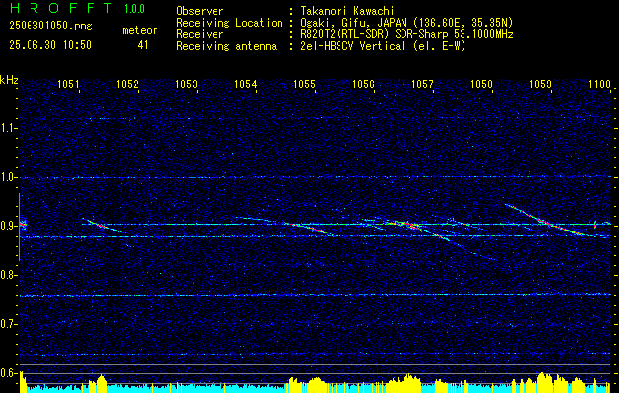Select the version number 1.0.0
The image size is (619, 393).
[x=134, y=9]
